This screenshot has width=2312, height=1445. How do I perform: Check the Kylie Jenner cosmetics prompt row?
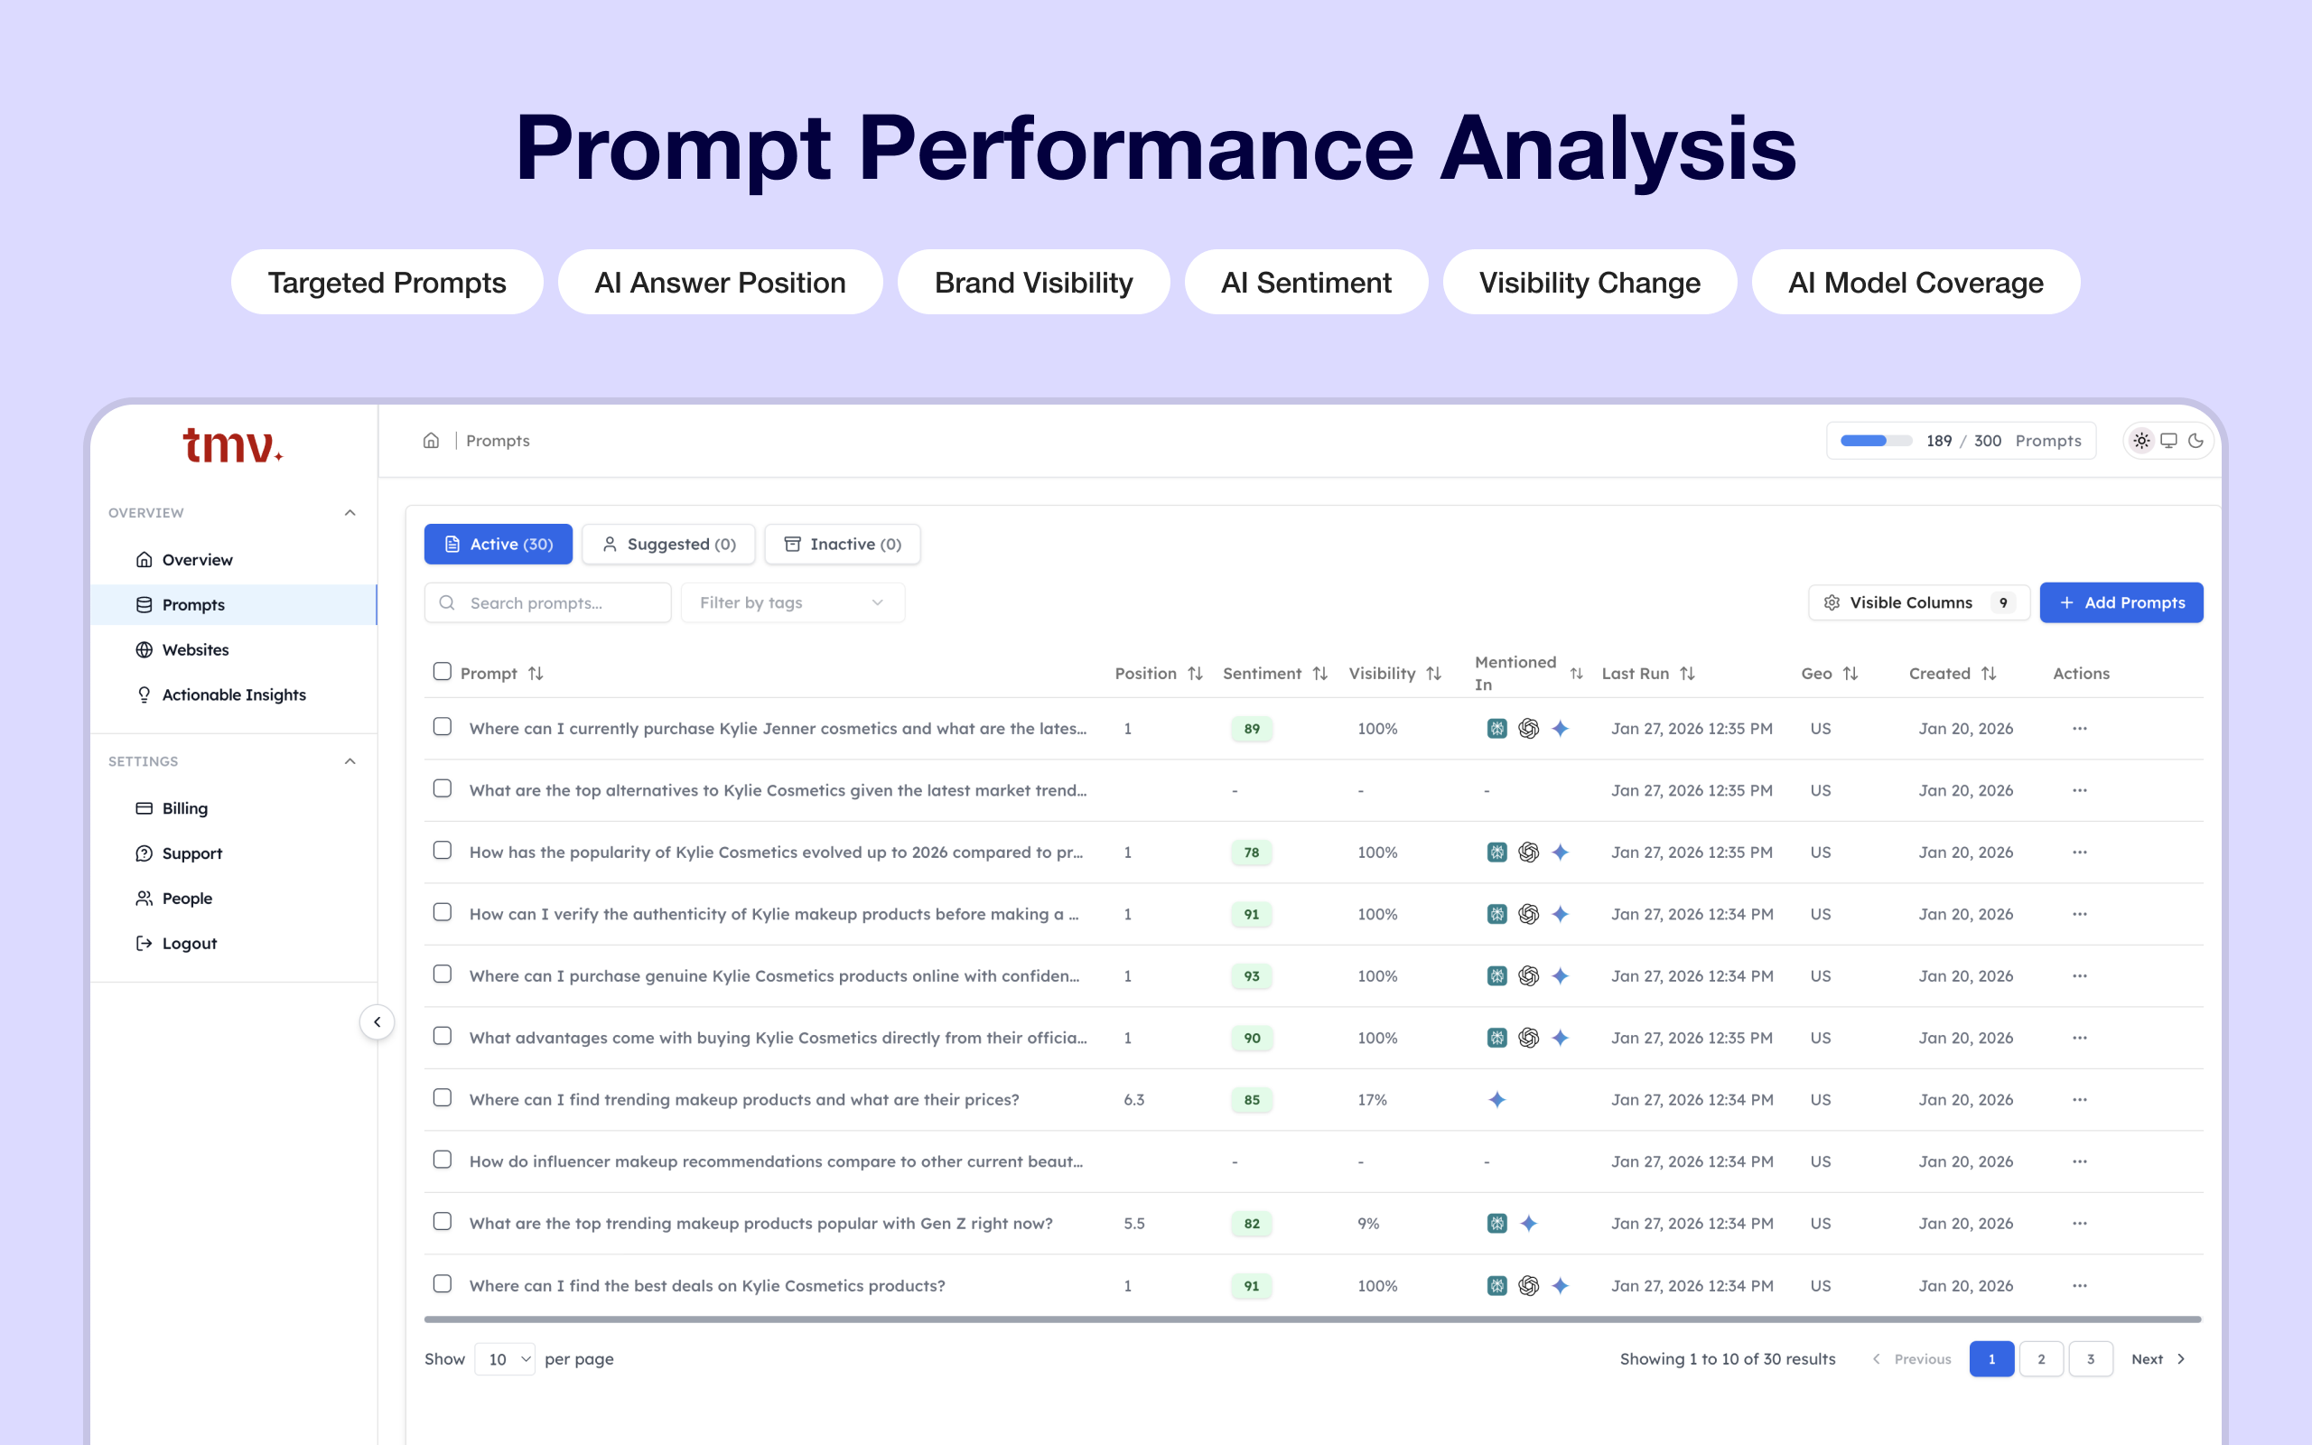pos(442,726)
